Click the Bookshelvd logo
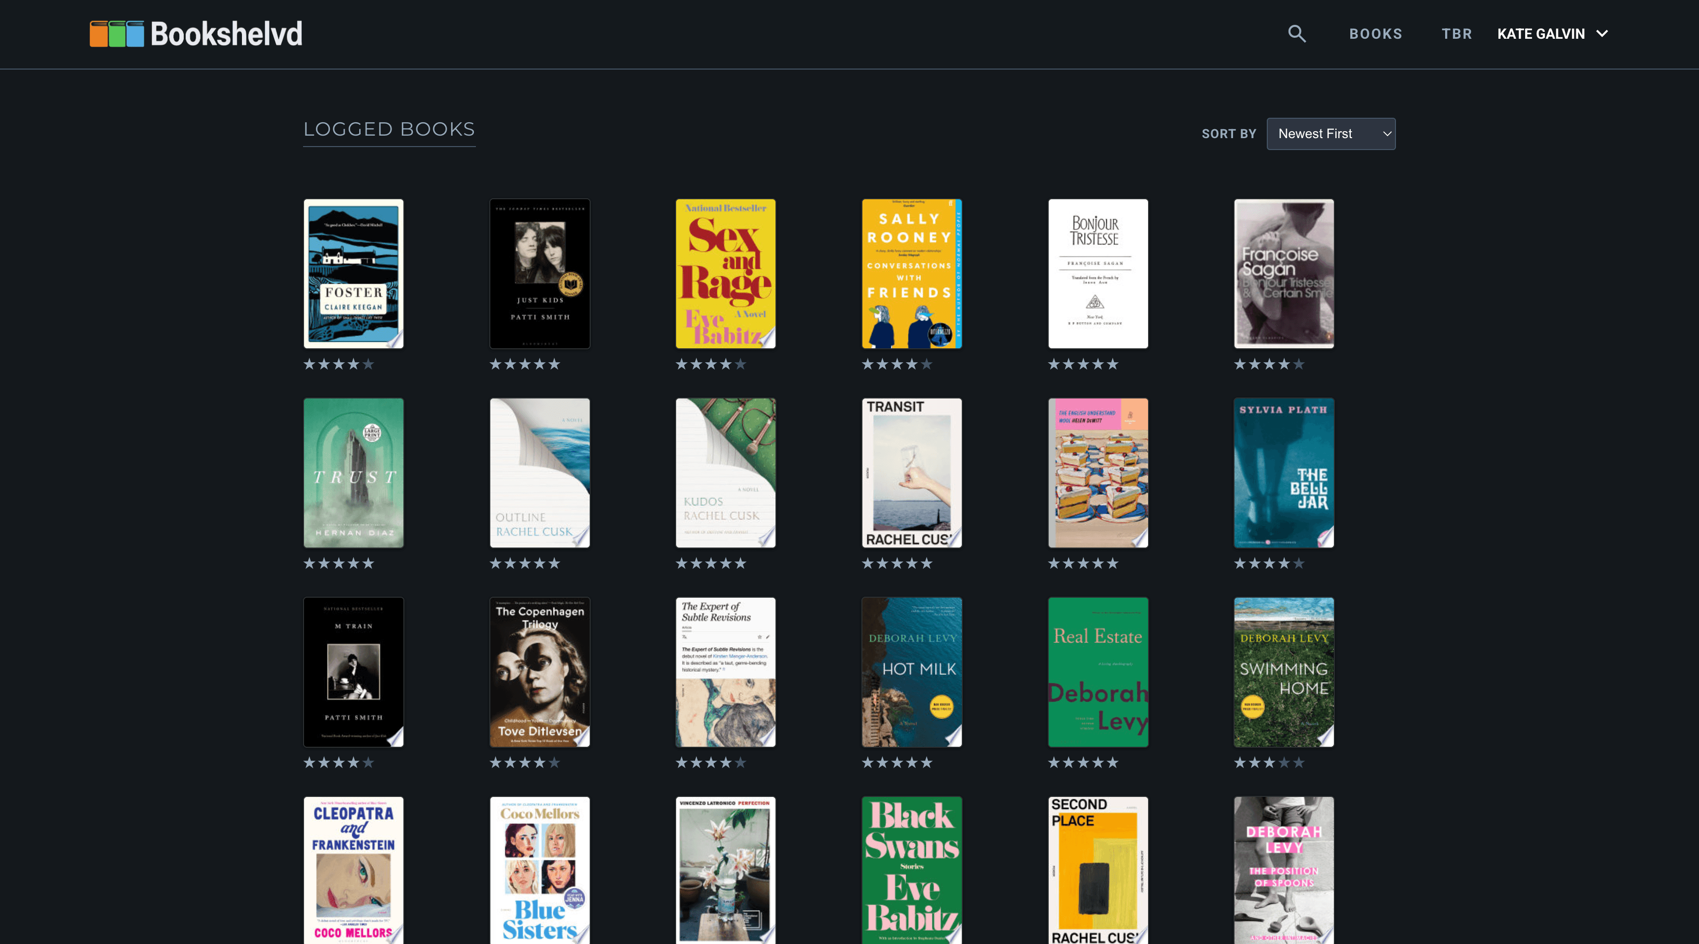 point(196,34)
